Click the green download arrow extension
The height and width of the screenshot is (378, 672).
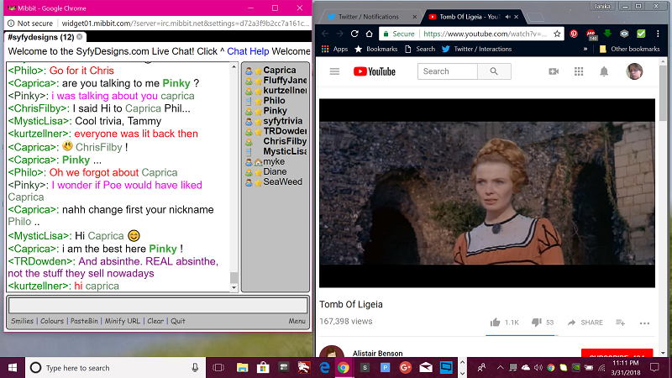[x=607, y=34]
